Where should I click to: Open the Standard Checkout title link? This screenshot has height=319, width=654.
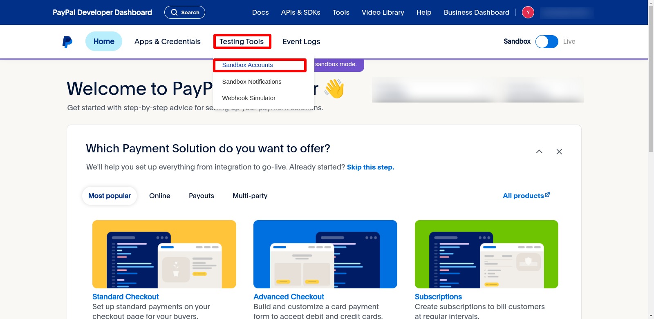[x=125, y=297]
